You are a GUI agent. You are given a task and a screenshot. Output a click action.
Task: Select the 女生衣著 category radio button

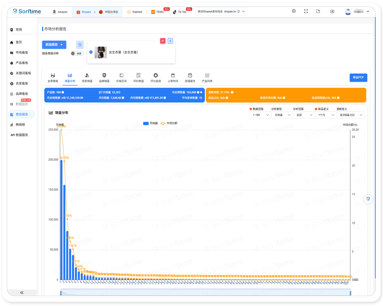click(91, 52)
